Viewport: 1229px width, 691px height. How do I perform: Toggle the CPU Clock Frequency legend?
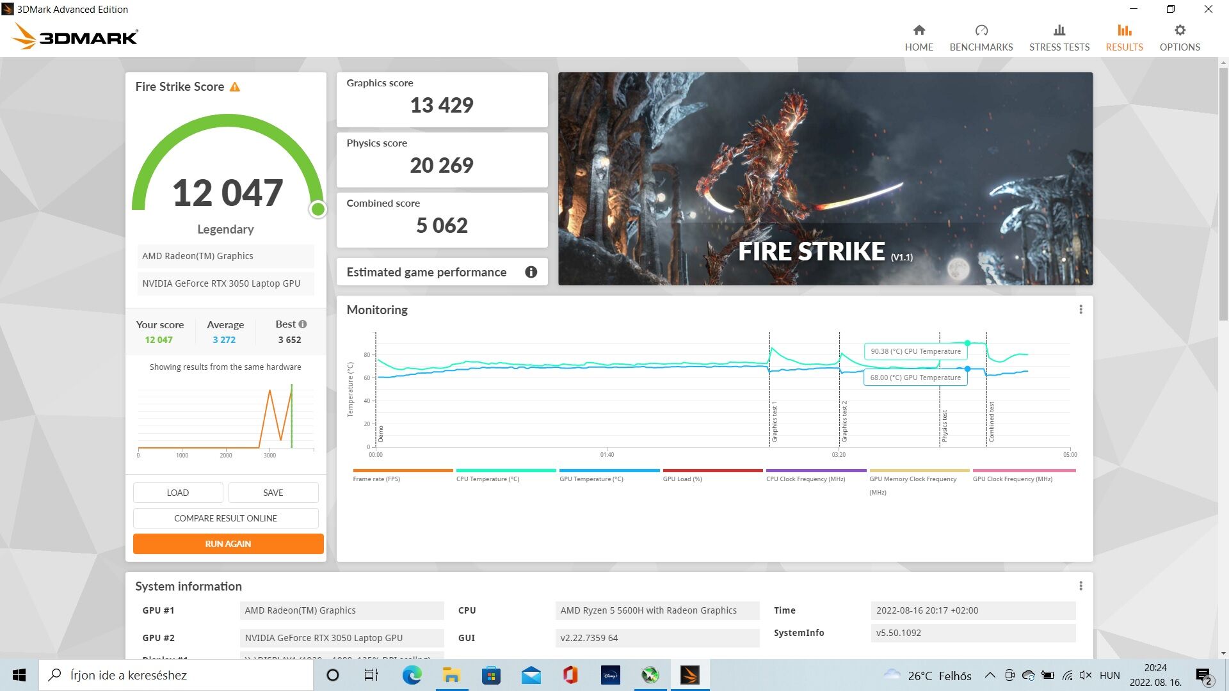816,475
